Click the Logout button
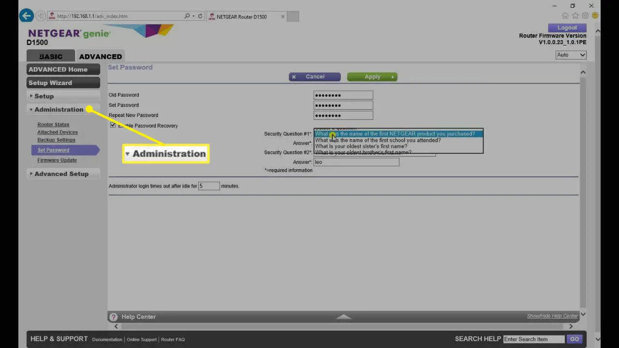This screenshot has height=348, width=619. (567, 28)
